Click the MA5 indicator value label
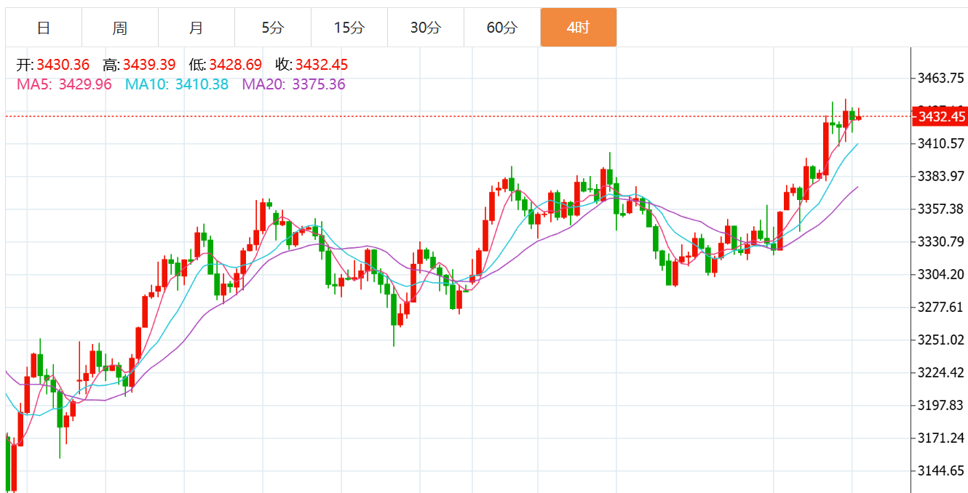Viewport: 968px width, 493px height. [64, 84]
